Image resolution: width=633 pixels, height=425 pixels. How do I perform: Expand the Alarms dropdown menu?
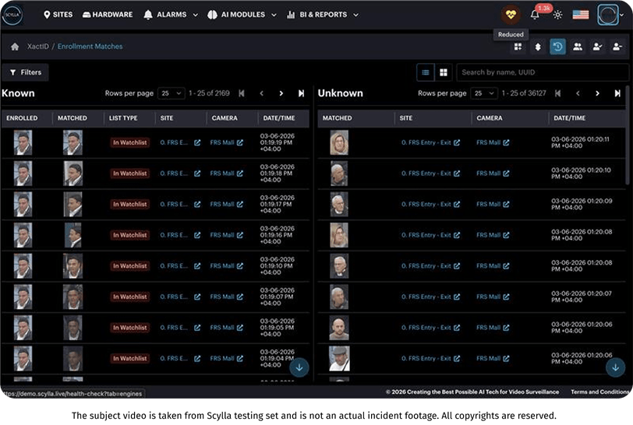coord(171,15)
